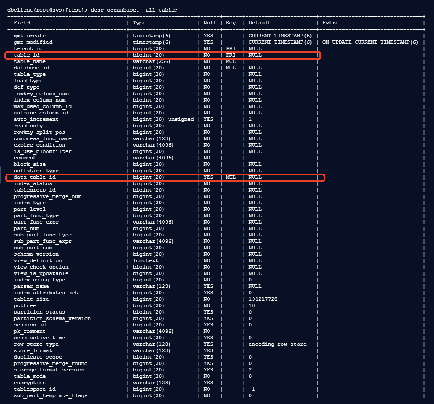434x404 pixels.
Task: Click the 'compress_func_name' field name
Action: [42, 138]
